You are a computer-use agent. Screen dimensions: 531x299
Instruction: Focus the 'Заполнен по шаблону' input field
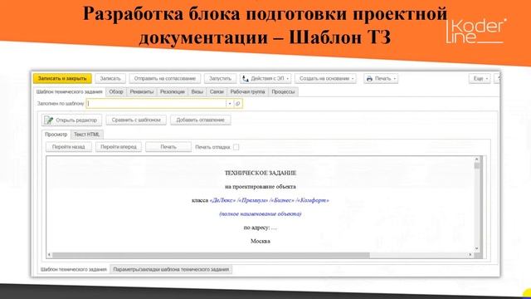point(156,104)
